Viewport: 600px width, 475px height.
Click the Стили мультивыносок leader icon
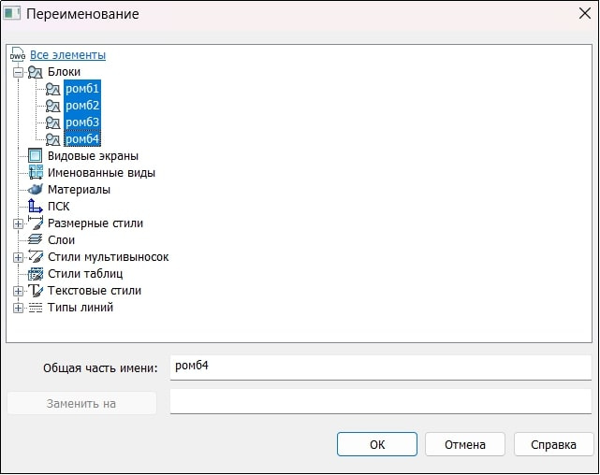pyautogui.click(x=36, y=256)
